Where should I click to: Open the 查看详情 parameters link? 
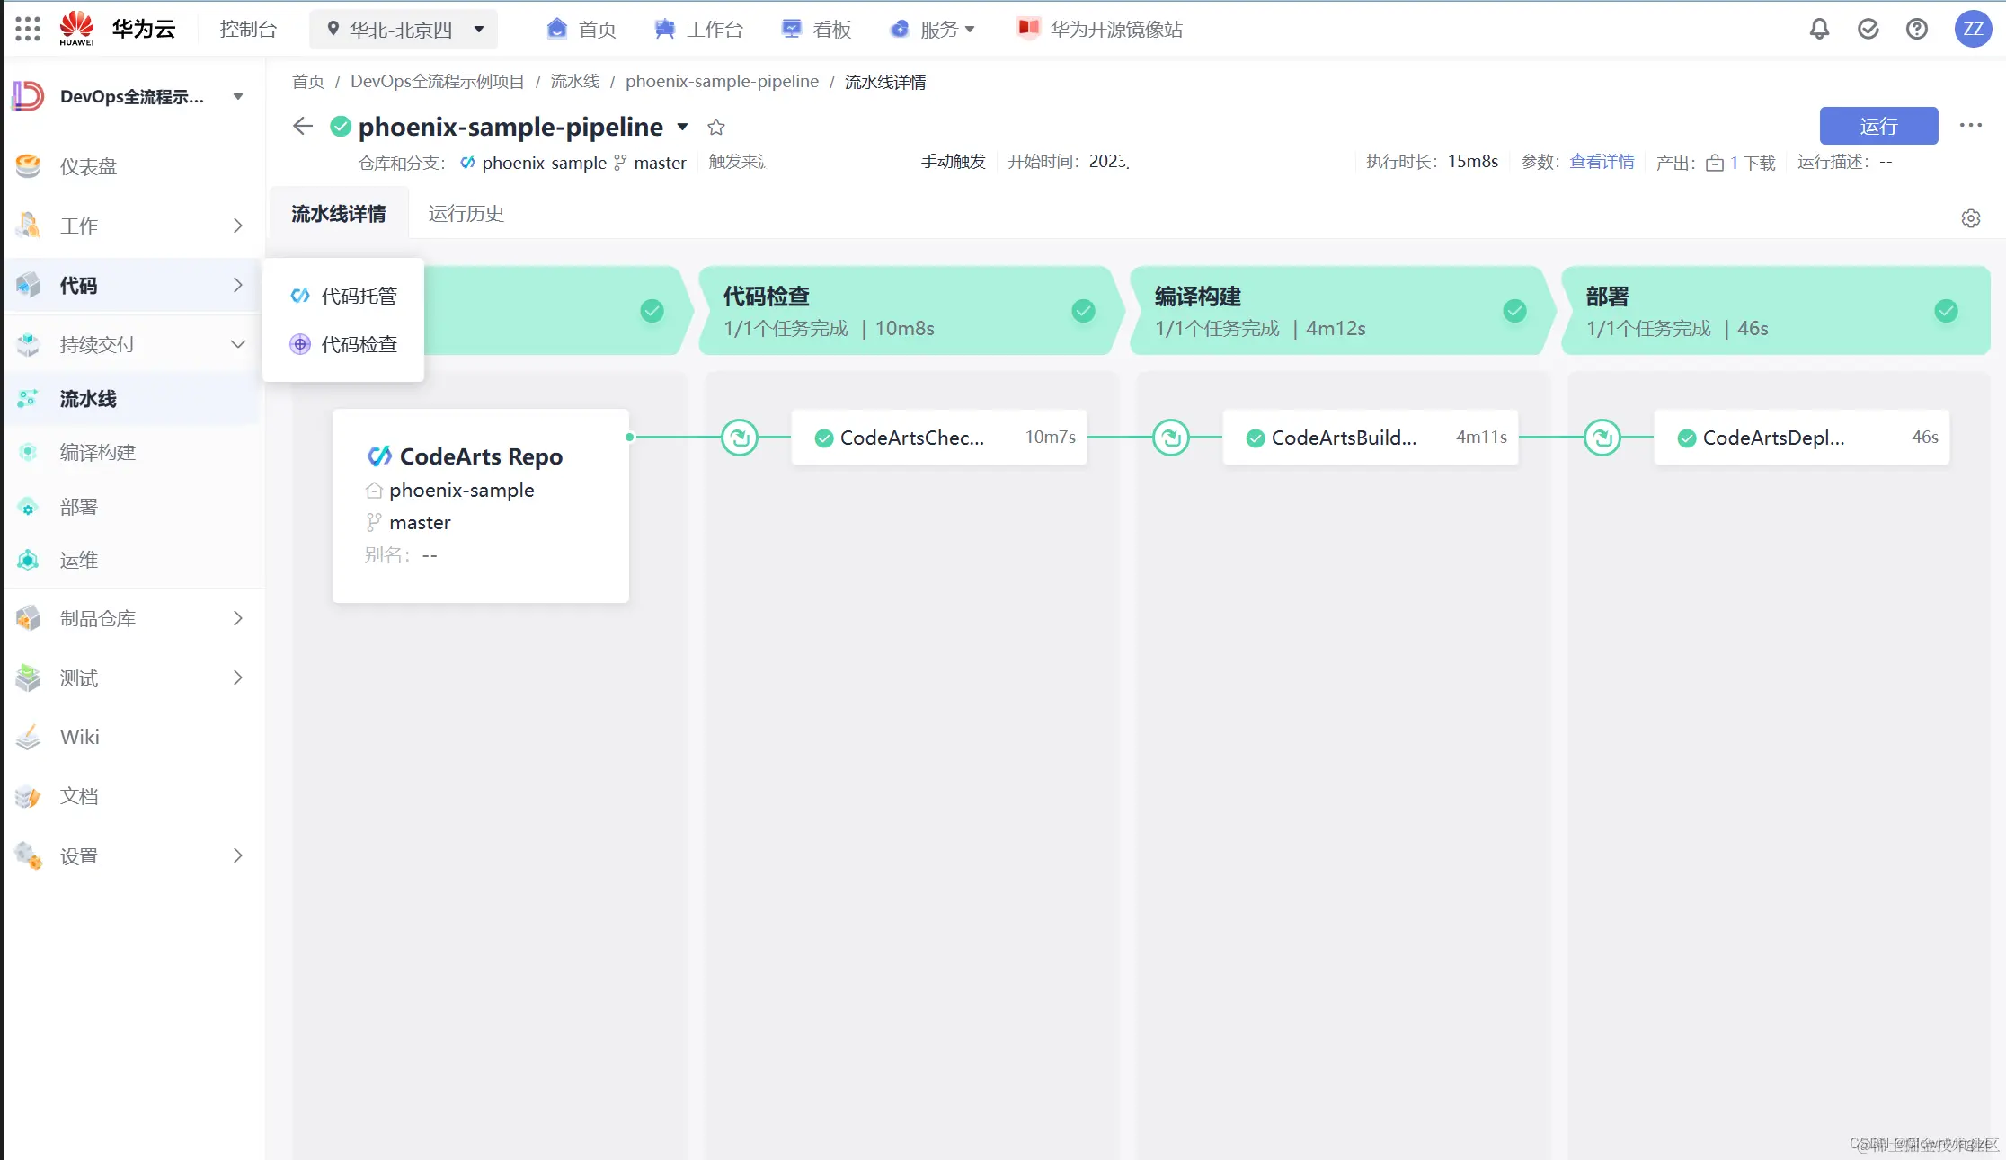coord(1602,162)
